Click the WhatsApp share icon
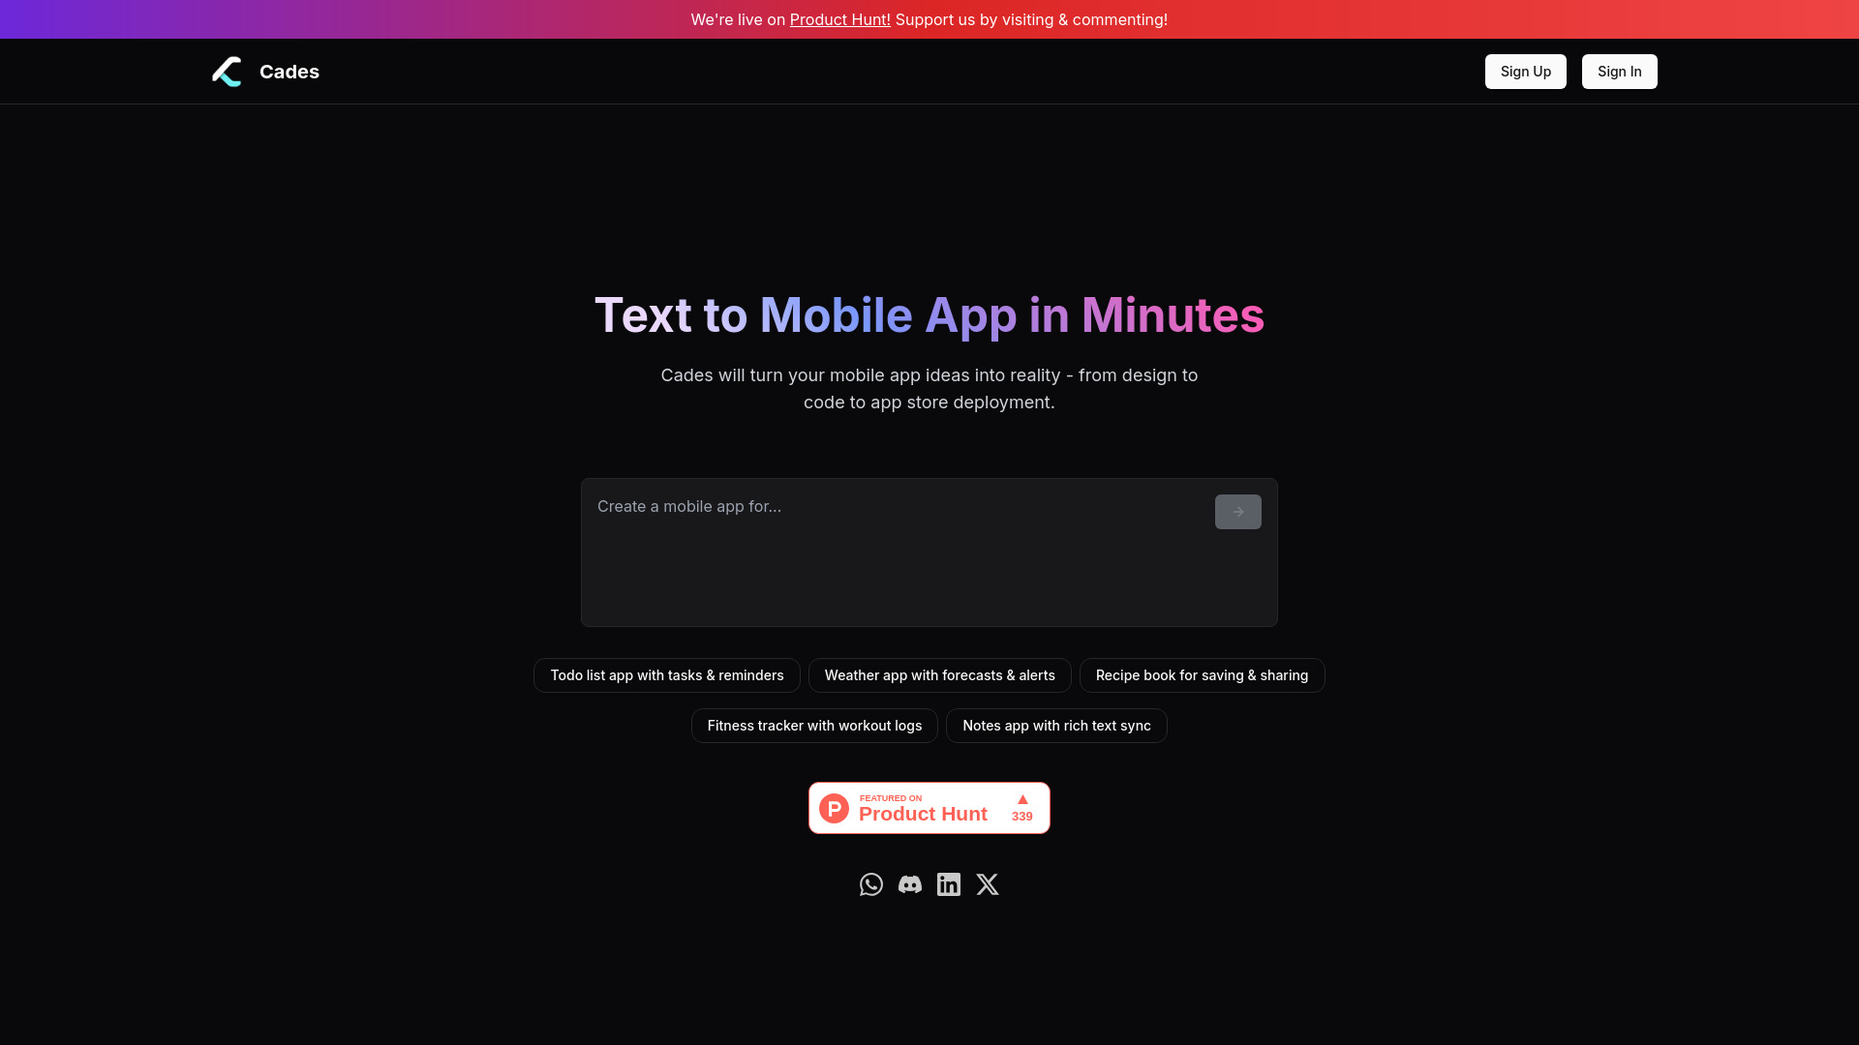 coord(870,884)
